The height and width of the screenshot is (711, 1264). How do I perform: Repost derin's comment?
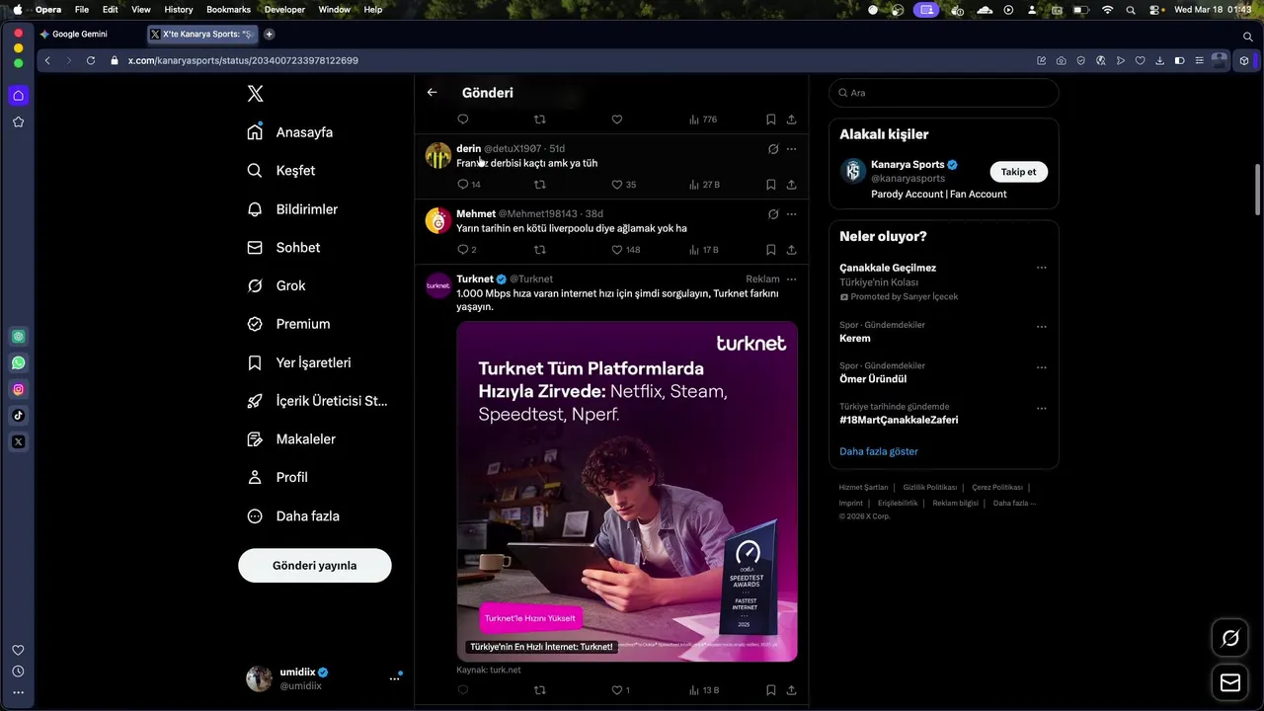pos(539,185)
